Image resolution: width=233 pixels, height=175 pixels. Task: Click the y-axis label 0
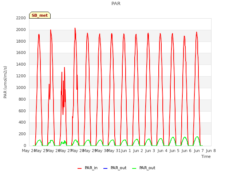25,145
